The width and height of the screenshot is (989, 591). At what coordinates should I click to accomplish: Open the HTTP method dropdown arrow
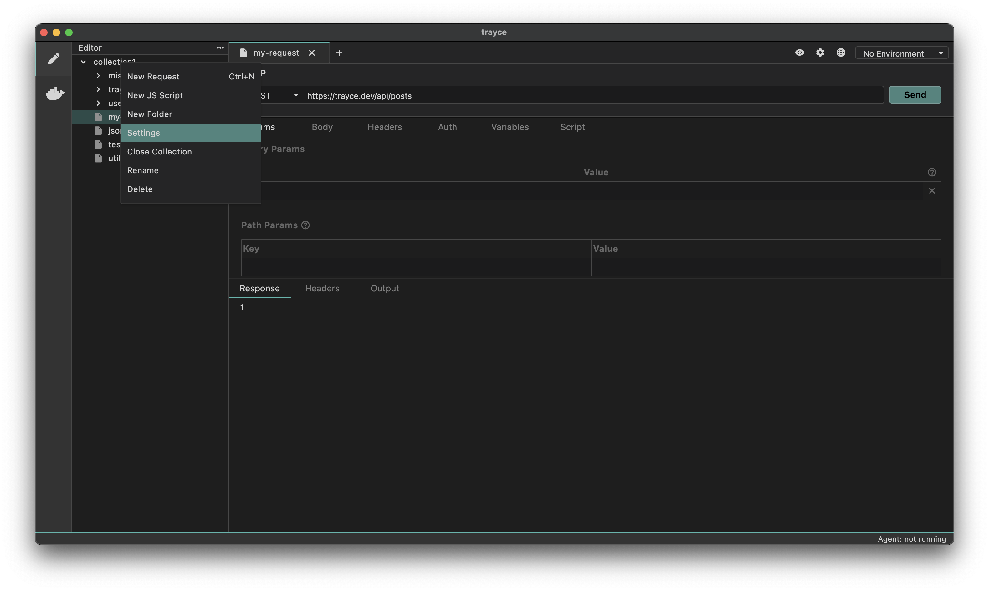[296, 95]
